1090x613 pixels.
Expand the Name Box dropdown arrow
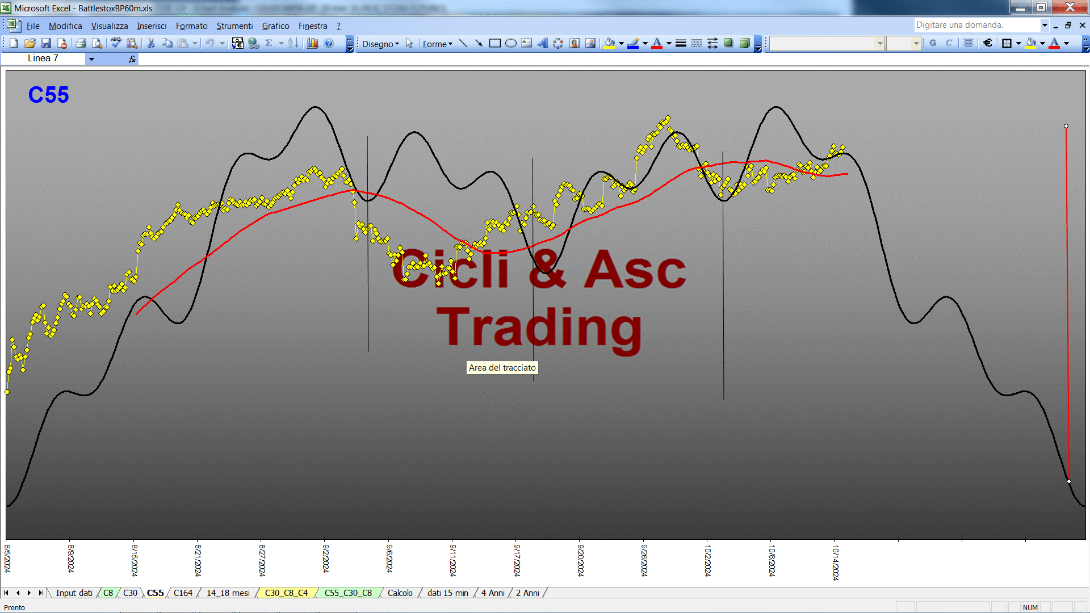pos(91,59)
